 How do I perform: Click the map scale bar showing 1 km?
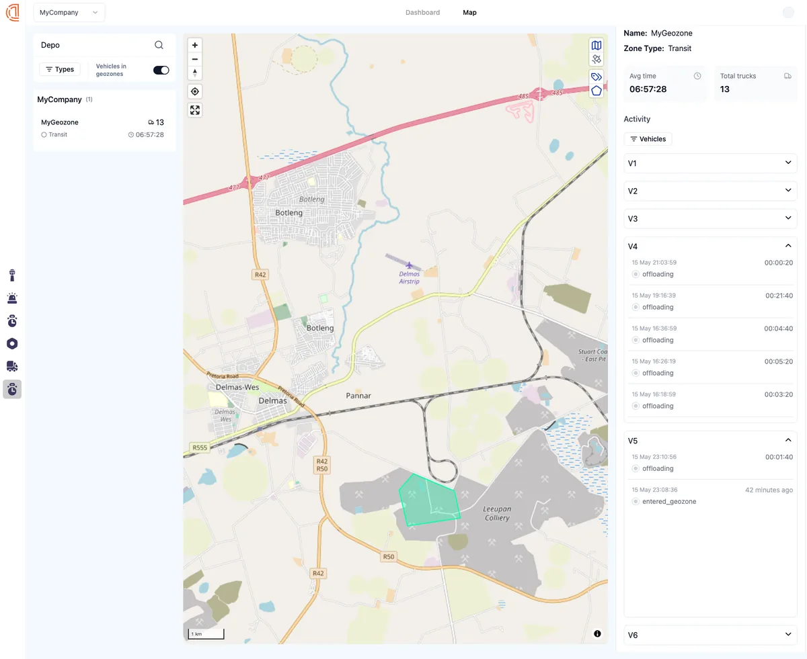[x=205, y=633]
